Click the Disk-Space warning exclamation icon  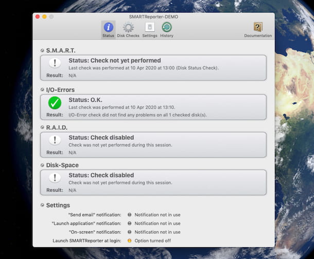(x=55, y=178)
